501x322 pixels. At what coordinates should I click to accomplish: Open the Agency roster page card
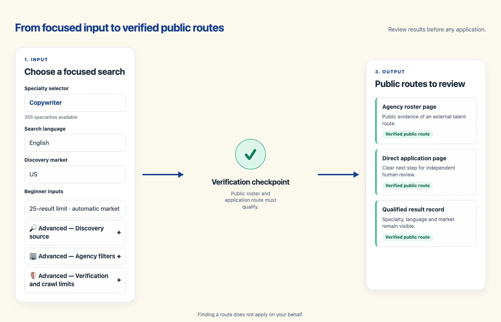pyautogui.click(x=426, y=121)
